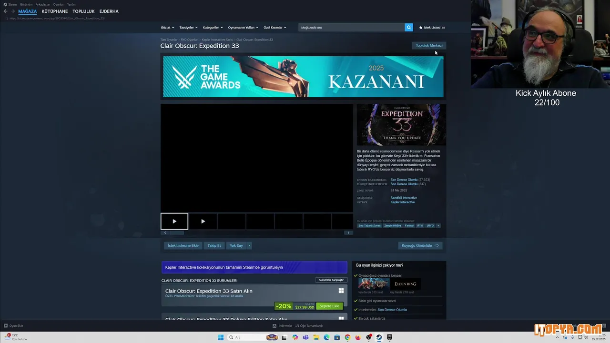The height and width of the screenshot is (343, 610).
Task: Click the magnifier search button in store bar
Action: [x=409, y=28]
